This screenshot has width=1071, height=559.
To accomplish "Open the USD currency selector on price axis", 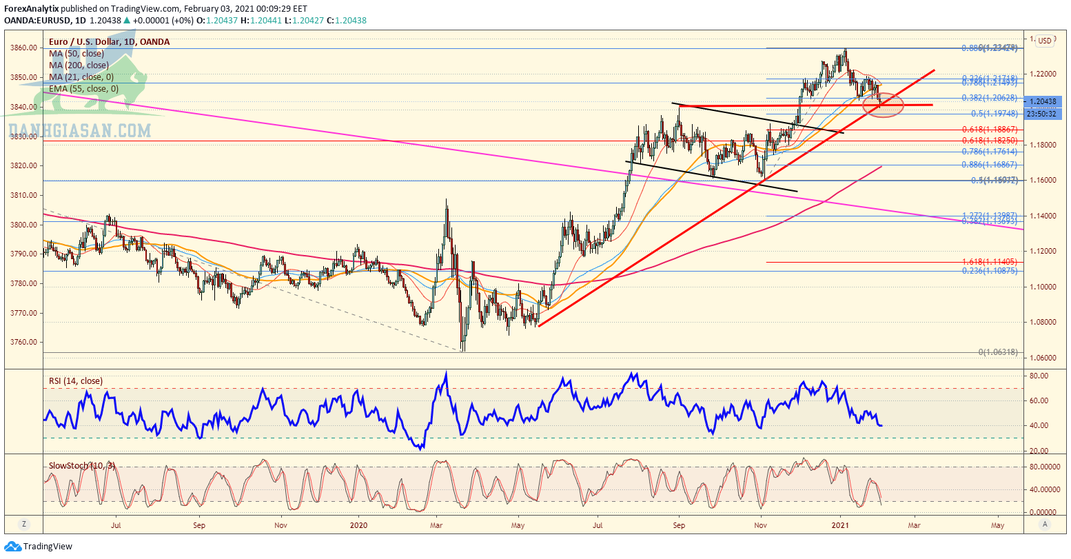I will pos(1045,41).
